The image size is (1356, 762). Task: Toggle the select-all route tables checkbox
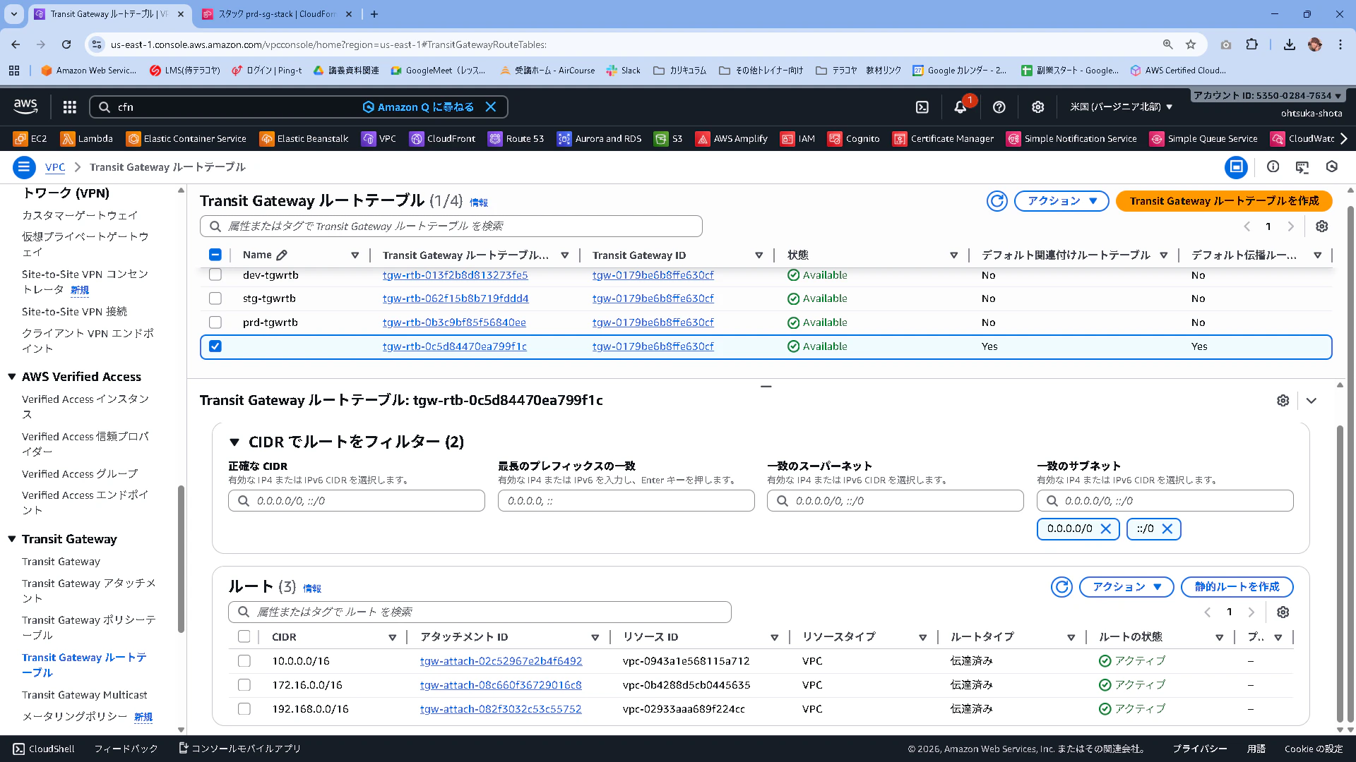point(215,255)
